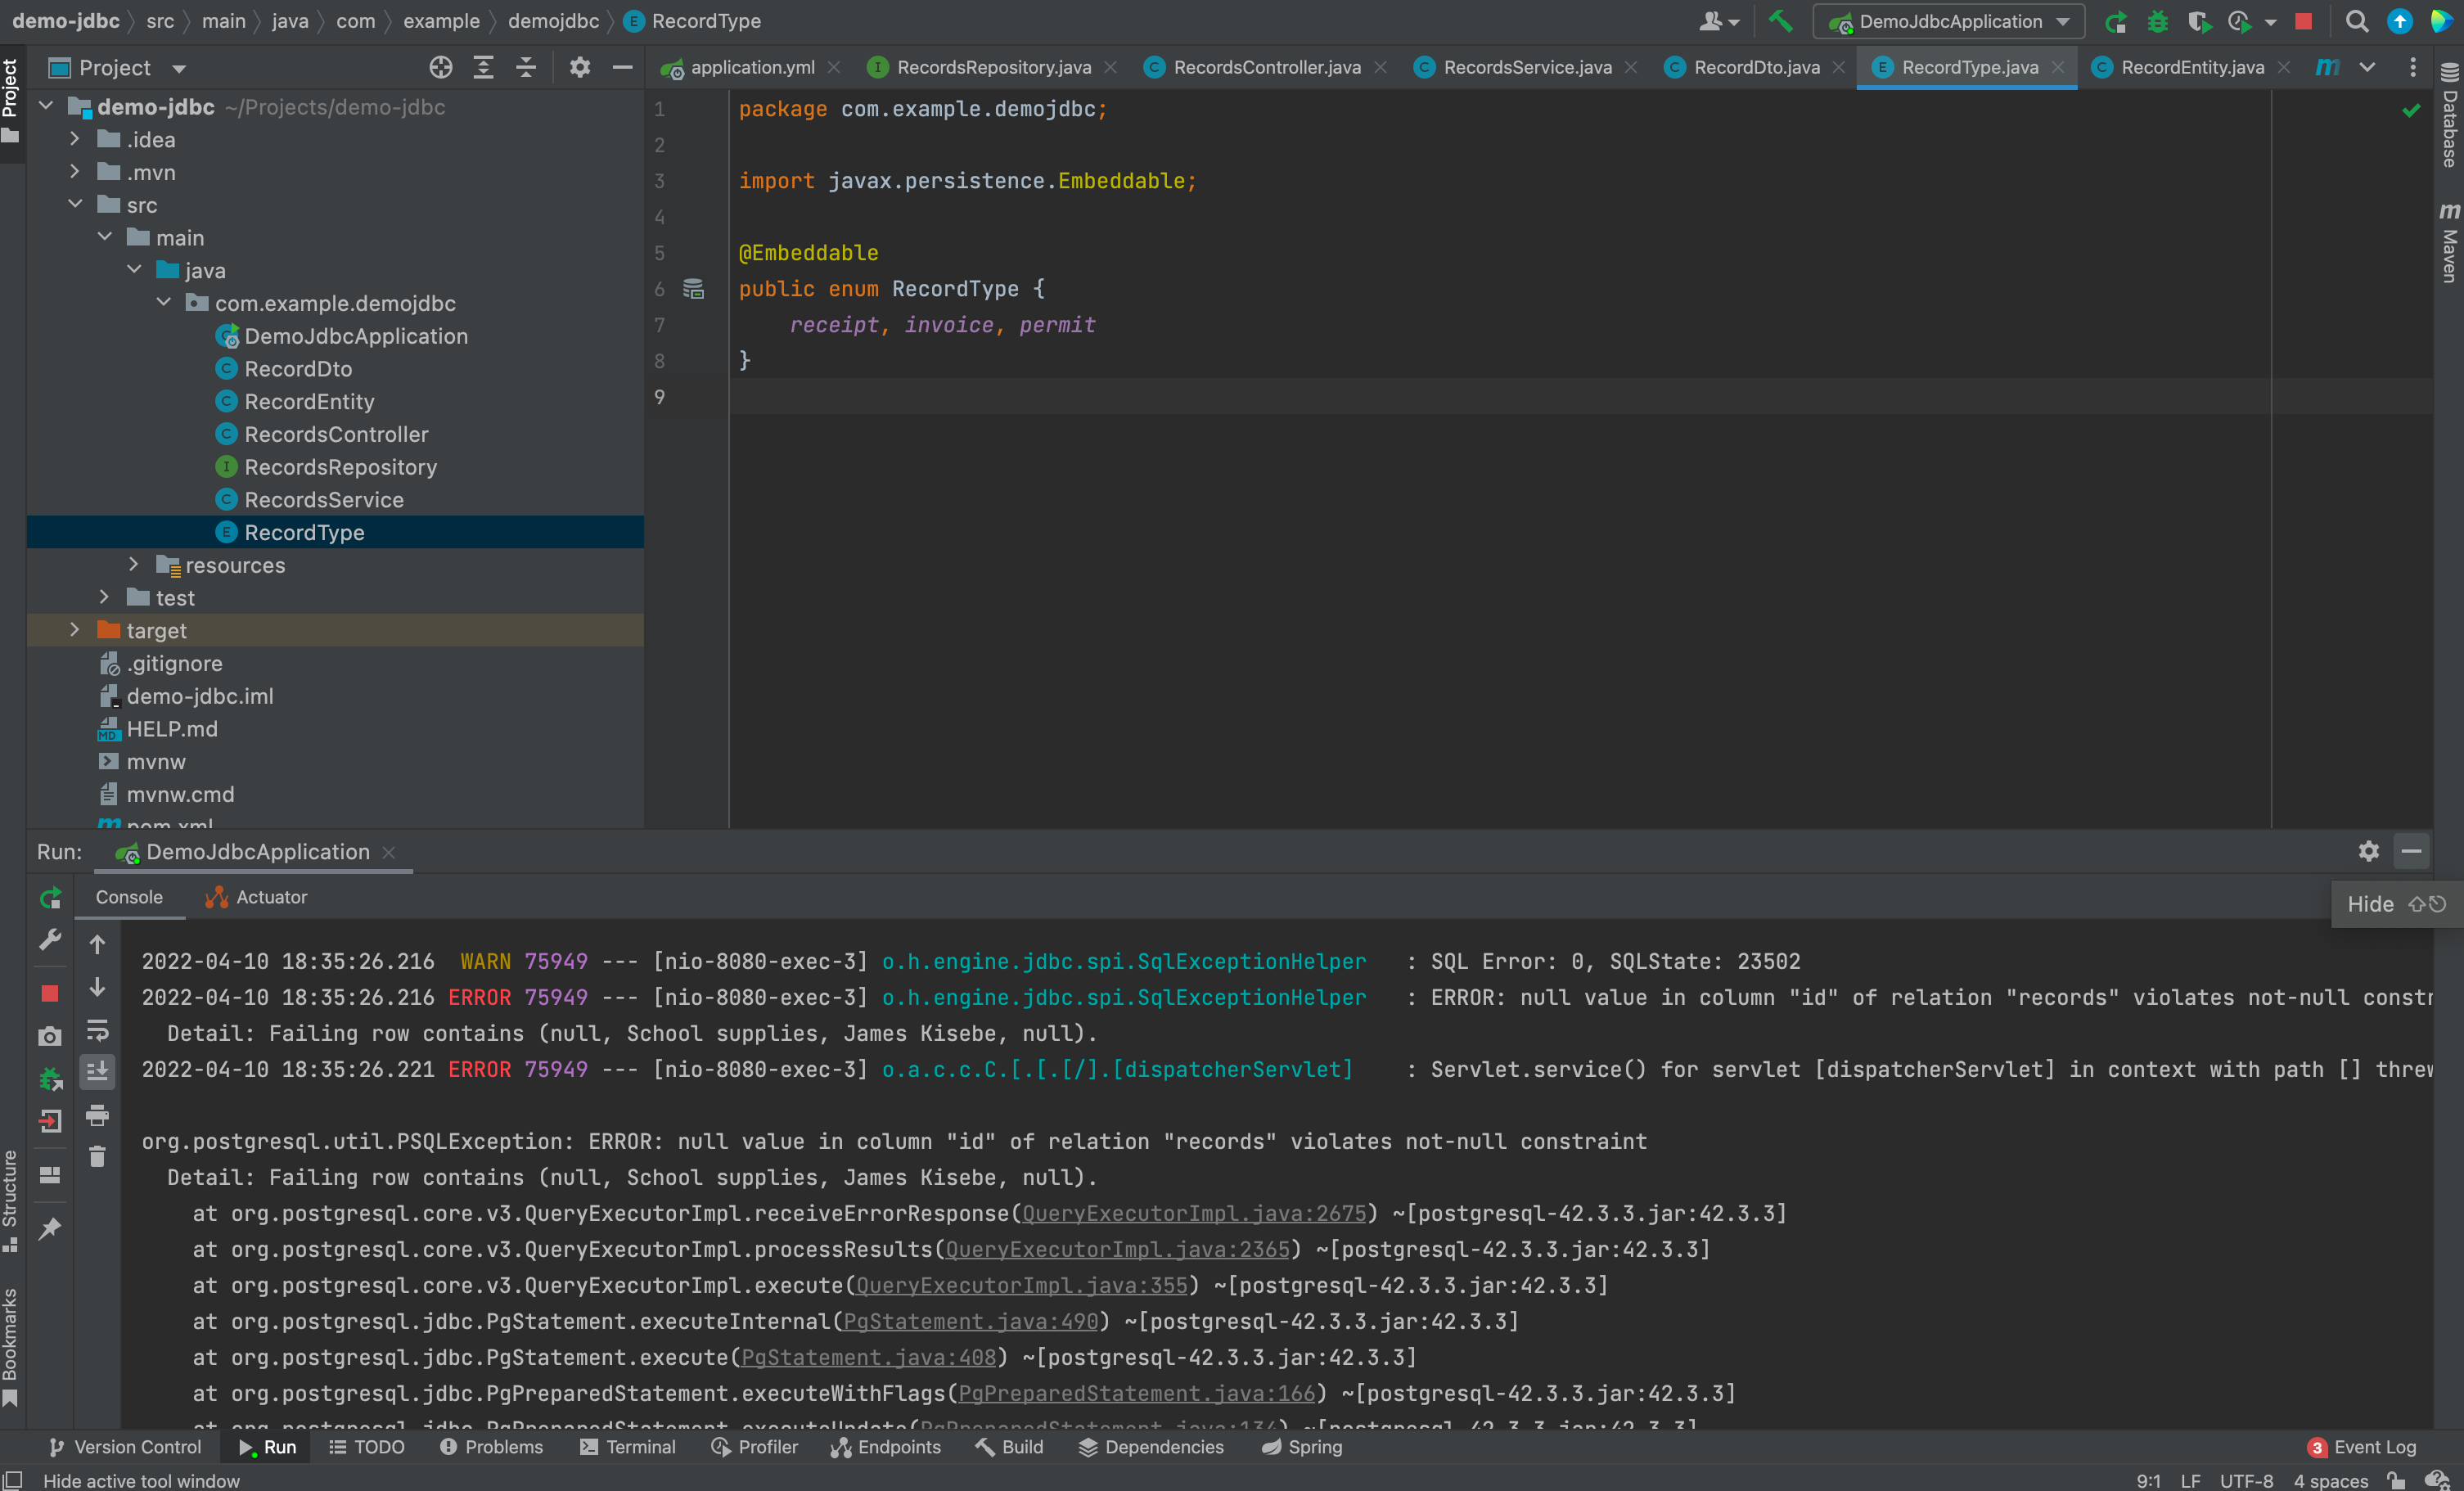Switch to the Actuator tab
Screen dimensions: 2464x1491
(x=257, y=897)
